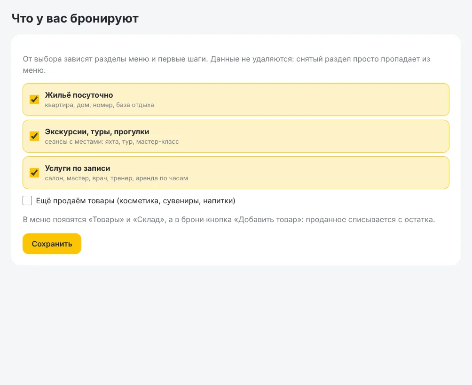Click the Экскурсии, туры, прогулки title text
472x385 pixels.
[x=97, y=132]
